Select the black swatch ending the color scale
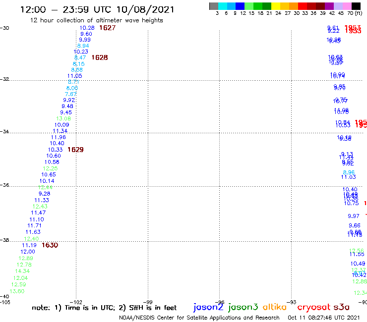Viewport: 367px width, 322px height. pos(356,6)
